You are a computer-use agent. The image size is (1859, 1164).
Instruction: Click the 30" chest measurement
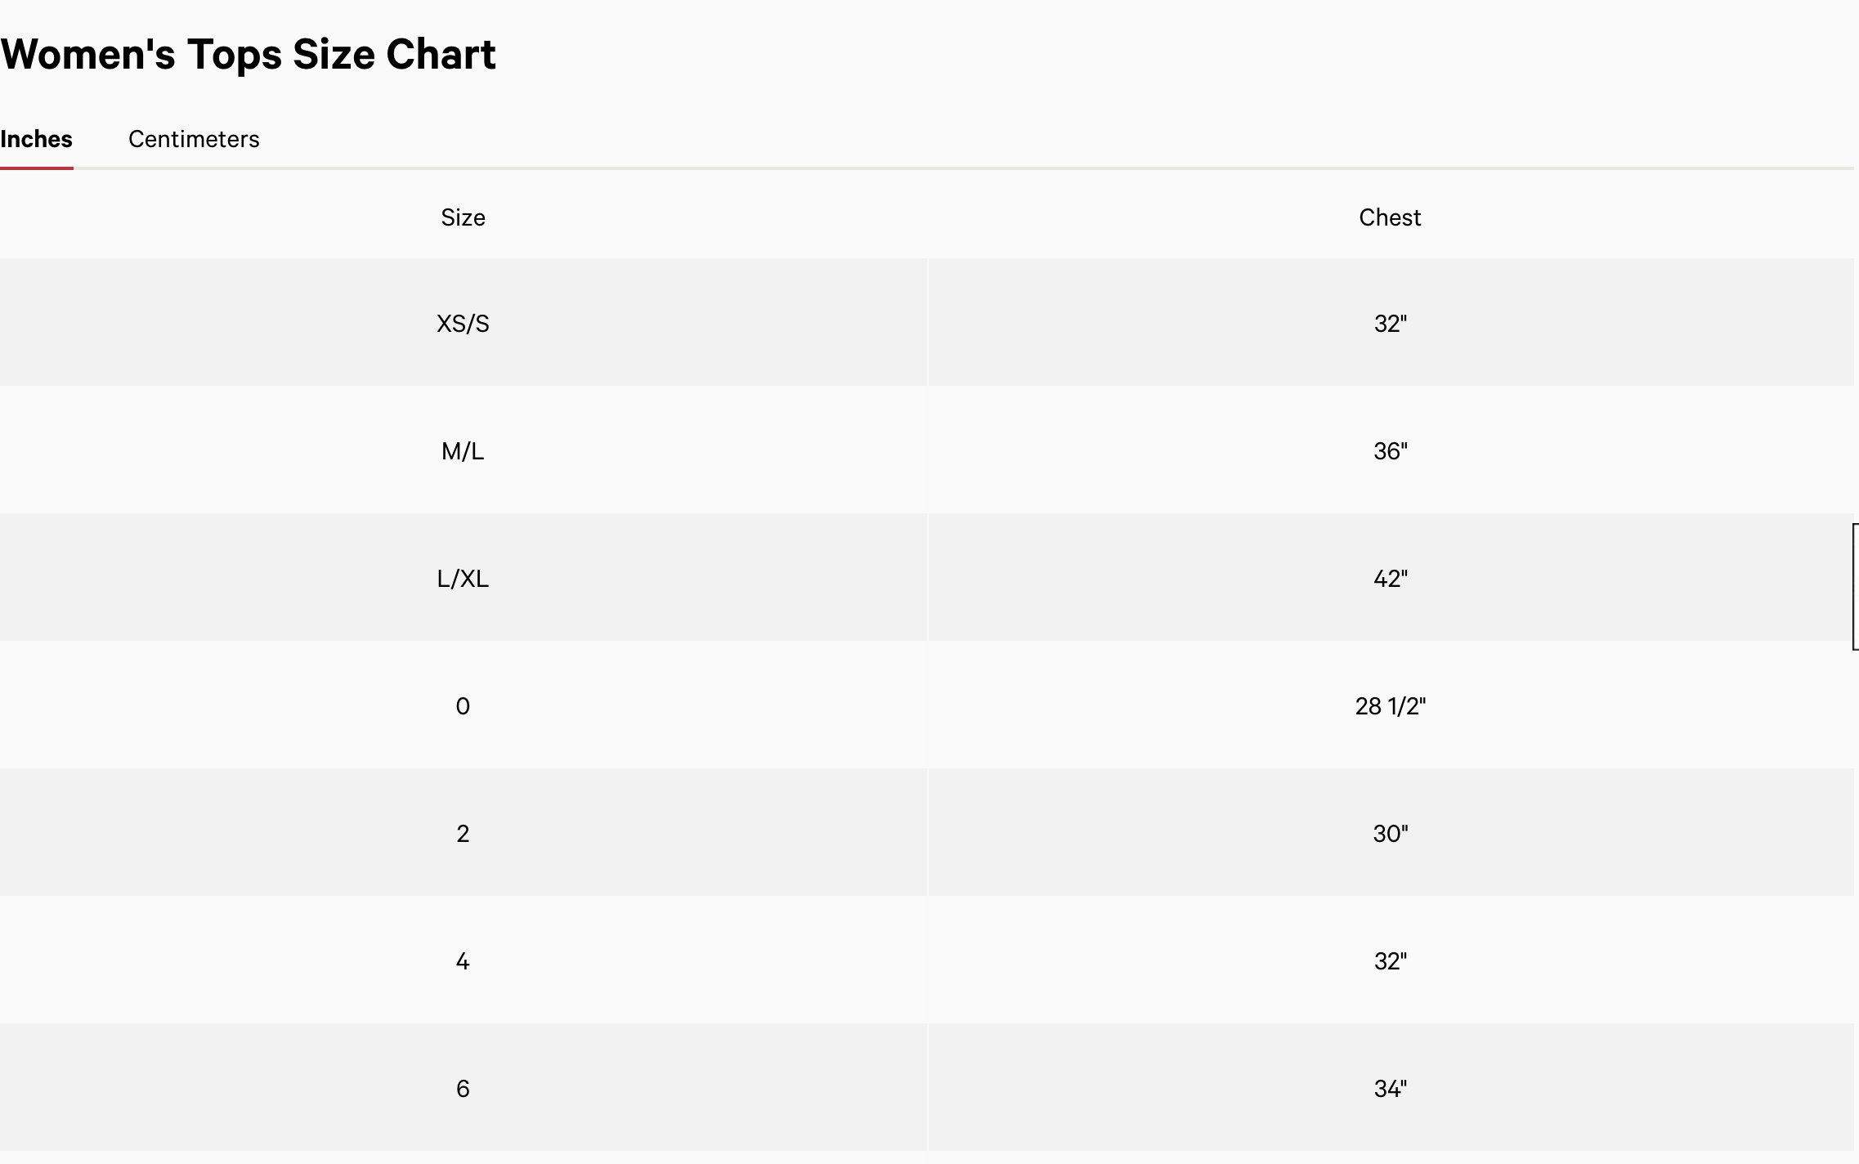[x=1391, y=834]
